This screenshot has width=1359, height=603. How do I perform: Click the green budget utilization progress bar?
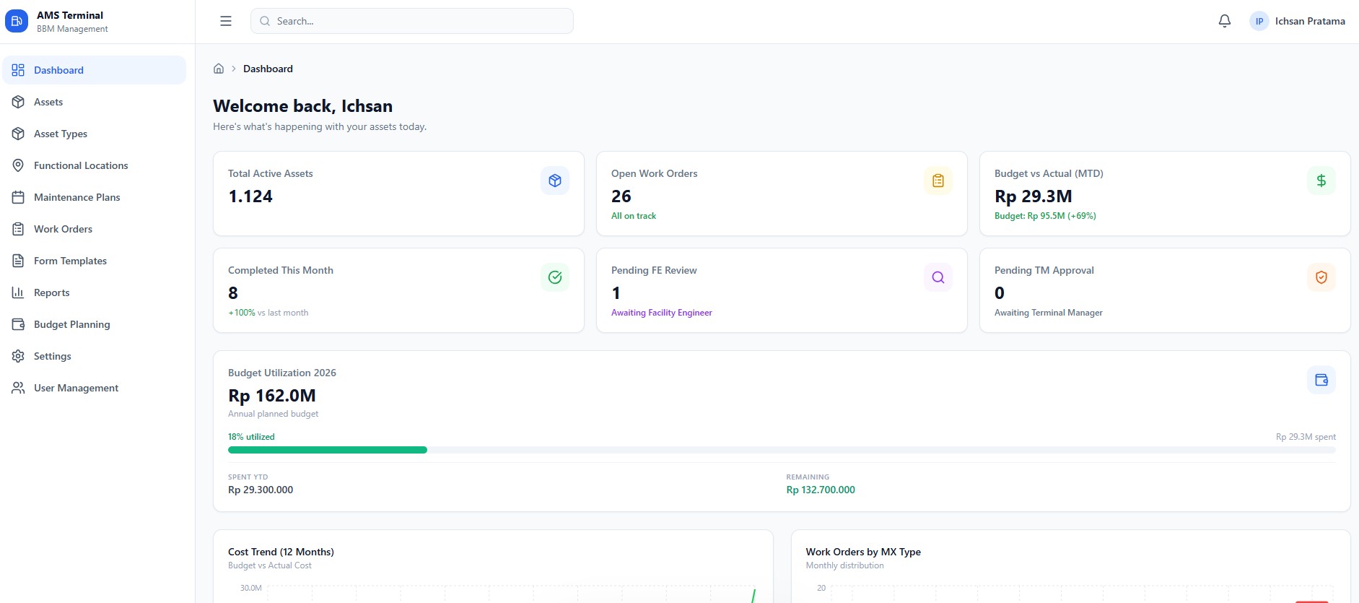coord(328,450)
